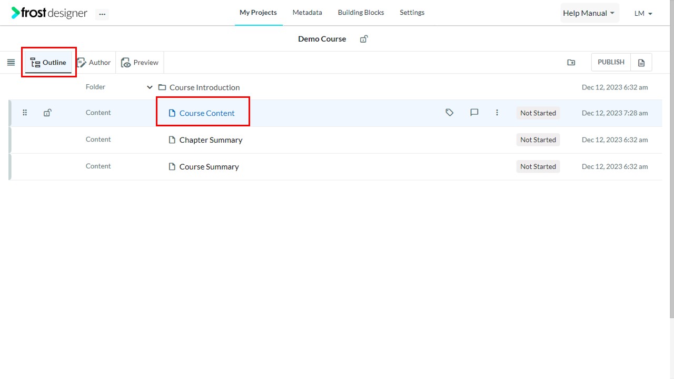The height and width of the screenshot is (379, 674).
Task: Open the Building Blocks tab
Action: tap(361, 12)
